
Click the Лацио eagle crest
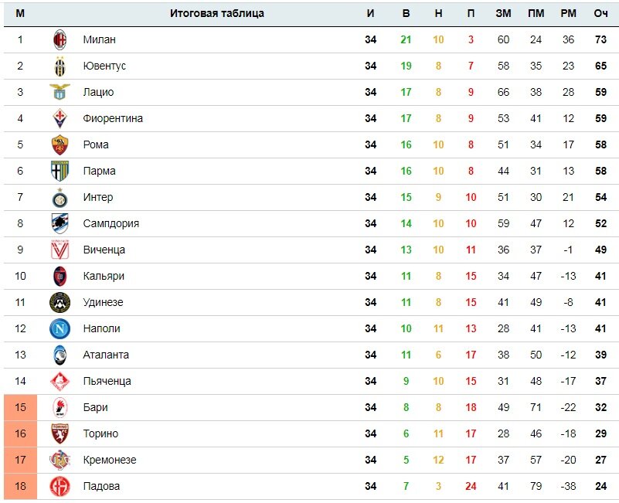[x=60, y=92]
